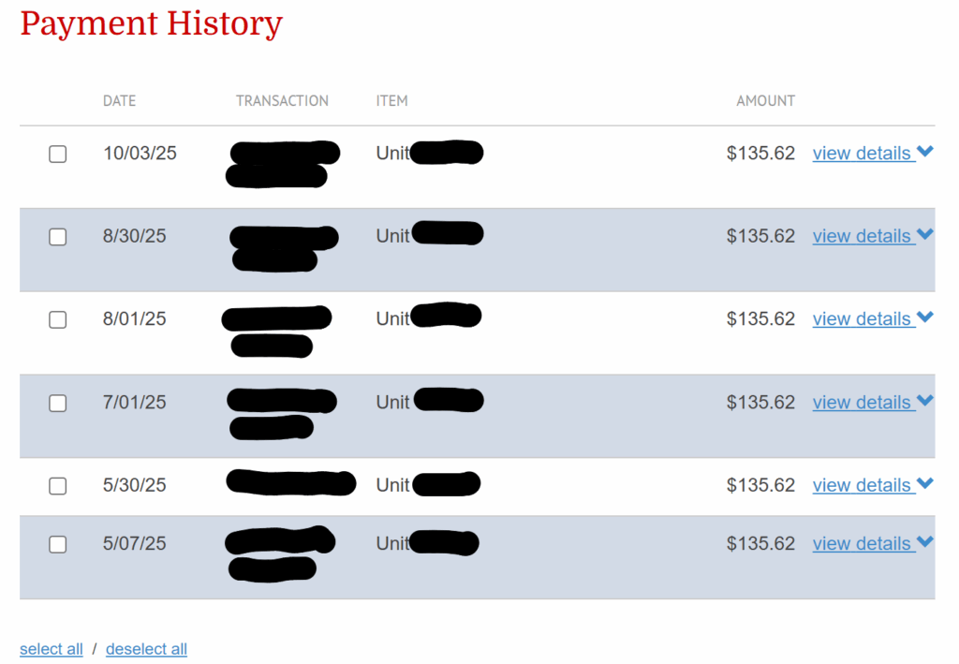The width and height of the screenshot is (959, 664).
Task: Click the Date column header
Action: click(119, 101)
